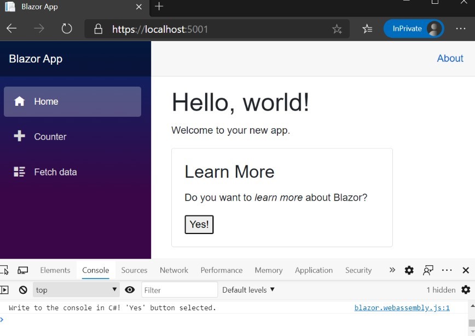Open the blazor.webassembly.js:1 source link
The width and height of the screenshot is (475, 336).
pos(402,308)
